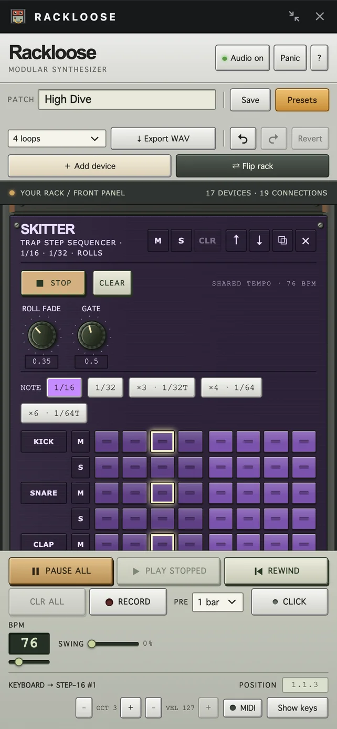
Task: Open the help question mark button
Action: 319,58
